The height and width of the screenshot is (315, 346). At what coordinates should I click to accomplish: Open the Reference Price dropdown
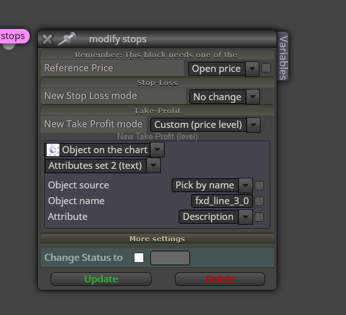[224, 69]
